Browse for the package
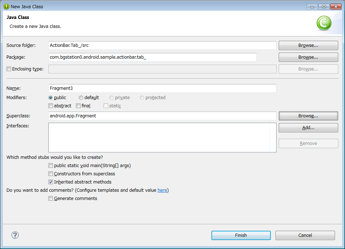 point(308,57)
